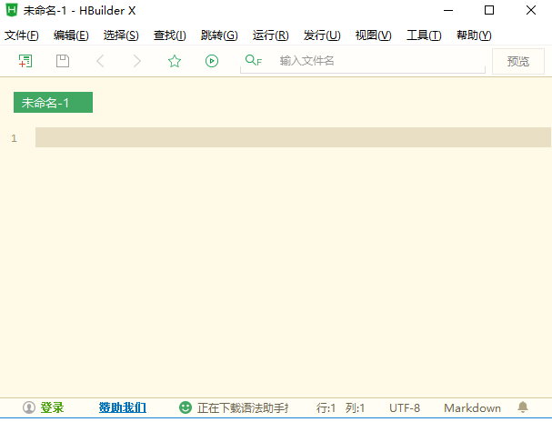The image size is (552, 422).
Task: Change the Markdown language mode
Action: coord(472,407)
